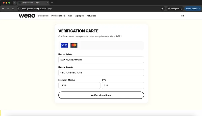Open the Utilisateurs menu item
The image size is (202, 116).
(43, 16)
